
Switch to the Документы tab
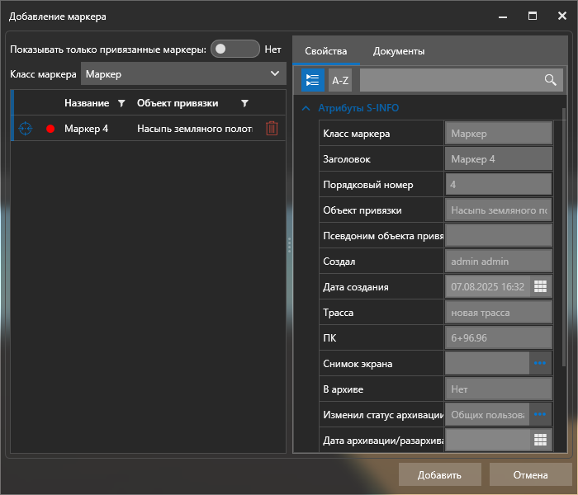[399, 51]
